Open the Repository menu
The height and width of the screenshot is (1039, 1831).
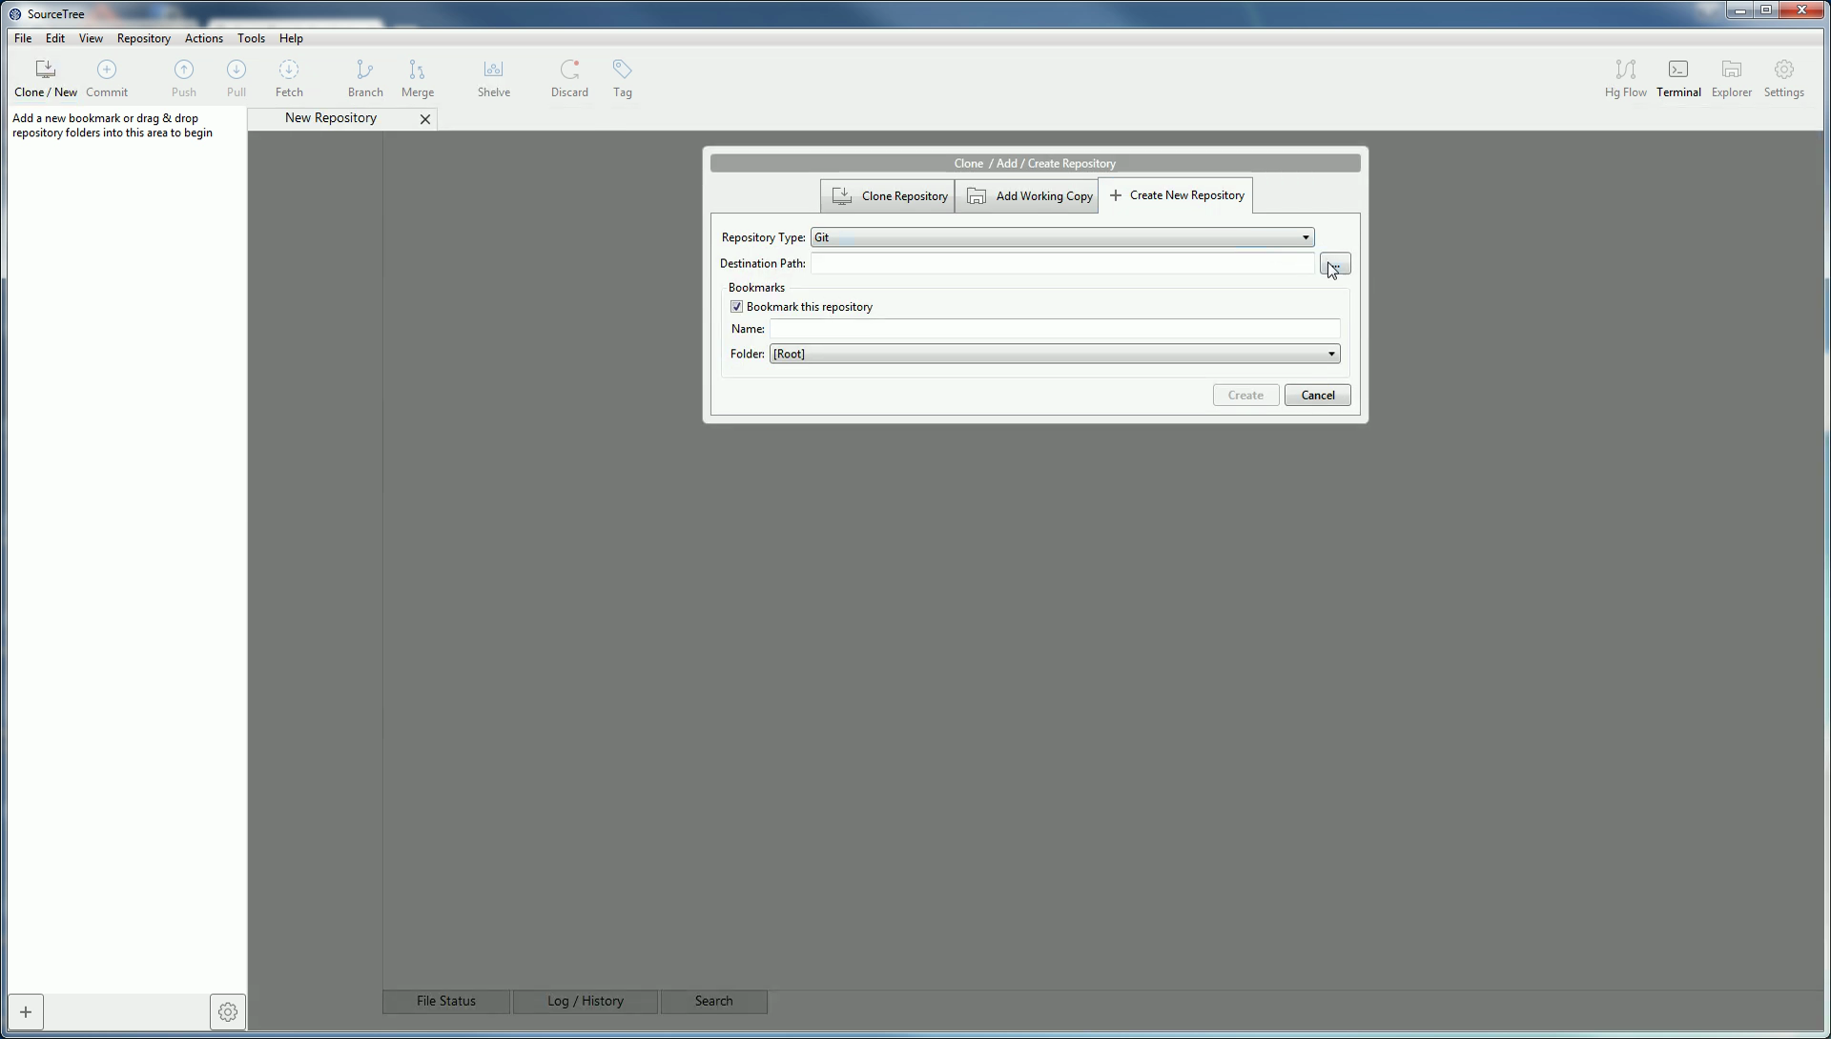(143, 38)
